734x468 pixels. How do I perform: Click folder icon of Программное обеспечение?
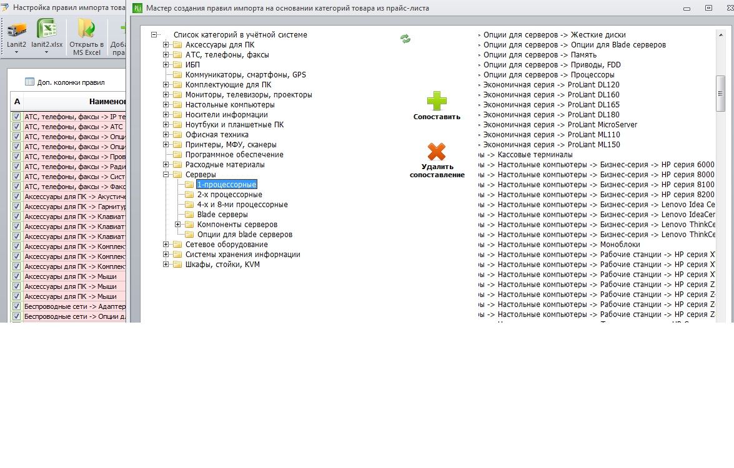point(177,155)
